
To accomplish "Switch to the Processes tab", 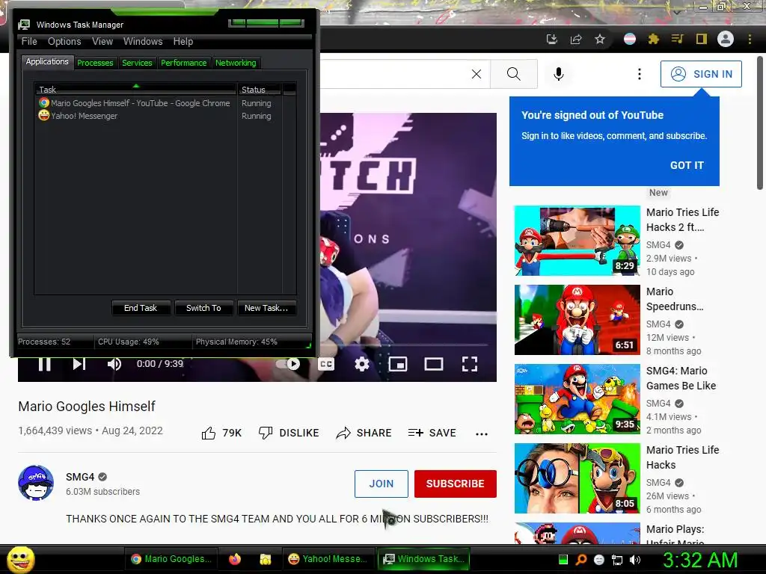I will coord(95,63).
